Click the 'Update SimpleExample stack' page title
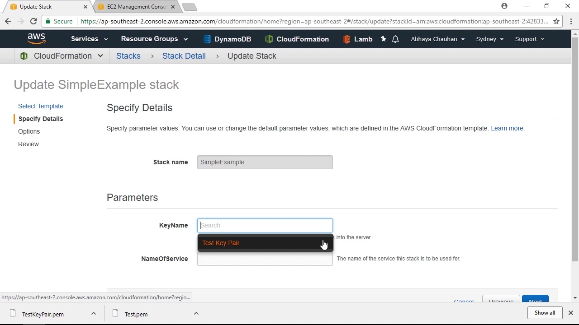 click(x=96, y=84)
